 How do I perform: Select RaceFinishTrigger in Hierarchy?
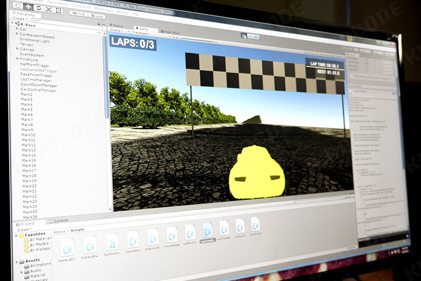click(37, 75)
